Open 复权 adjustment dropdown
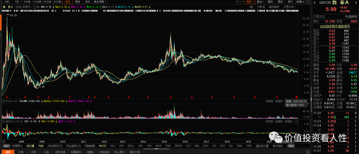This screenshot has height=154, width=359. point(250,2)
